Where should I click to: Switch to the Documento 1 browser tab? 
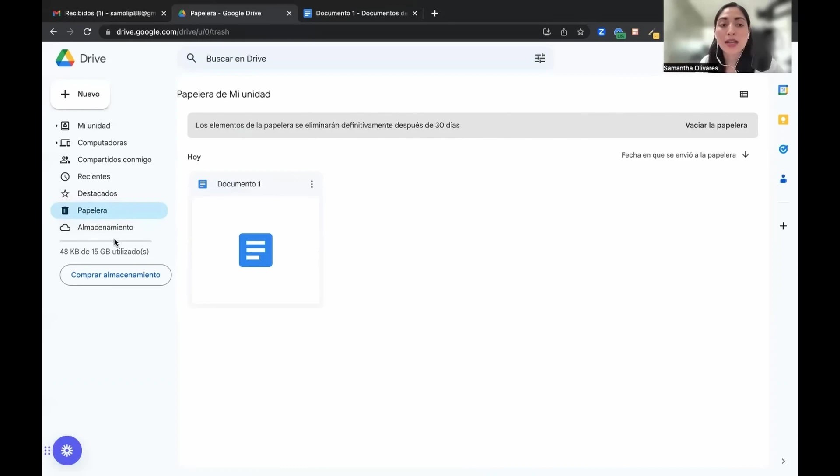(361, 13)
